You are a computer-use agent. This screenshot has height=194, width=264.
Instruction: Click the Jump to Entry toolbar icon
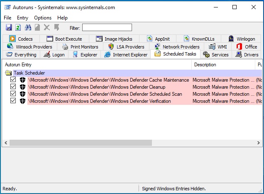point(57,27)
